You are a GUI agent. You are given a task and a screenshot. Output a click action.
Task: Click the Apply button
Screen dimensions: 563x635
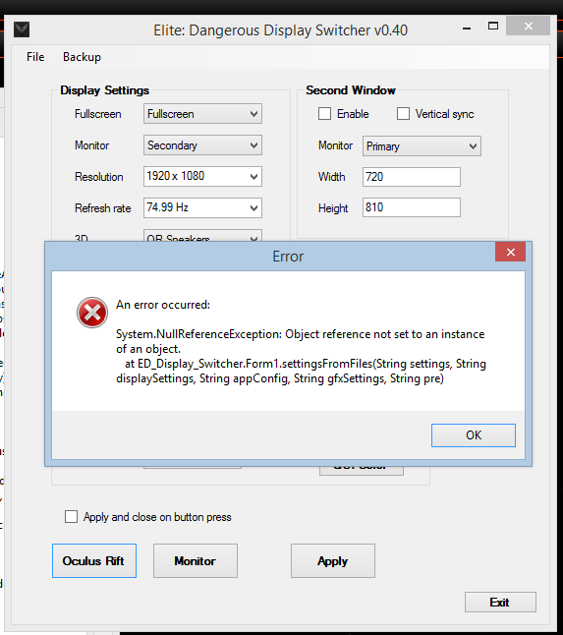[x=333, y=561]
